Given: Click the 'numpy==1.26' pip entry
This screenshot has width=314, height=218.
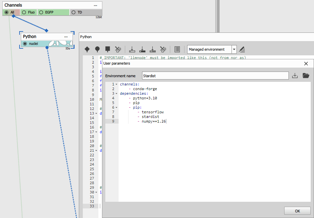Looking at the screenshot, I should click(154, 121).
